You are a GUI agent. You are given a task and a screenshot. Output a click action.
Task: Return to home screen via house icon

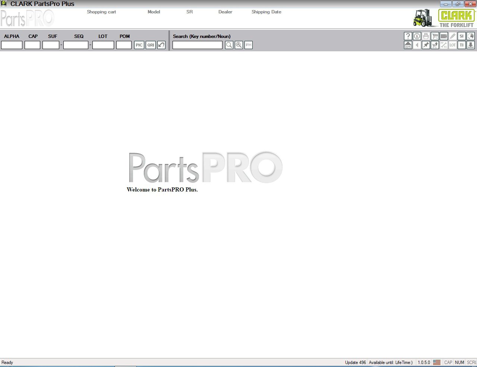pyautogui.click(x=408, y=45)
